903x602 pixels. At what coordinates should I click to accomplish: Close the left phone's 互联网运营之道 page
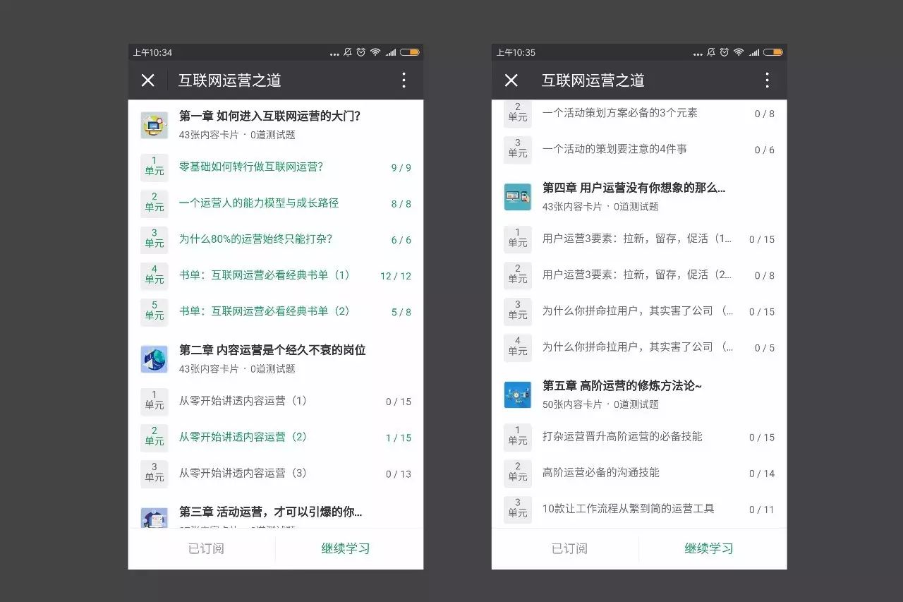(147, 80)
